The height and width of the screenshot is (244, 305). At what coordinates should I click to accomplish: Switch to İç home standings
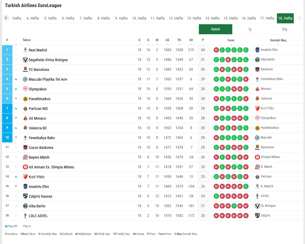[x=250, y=29]
